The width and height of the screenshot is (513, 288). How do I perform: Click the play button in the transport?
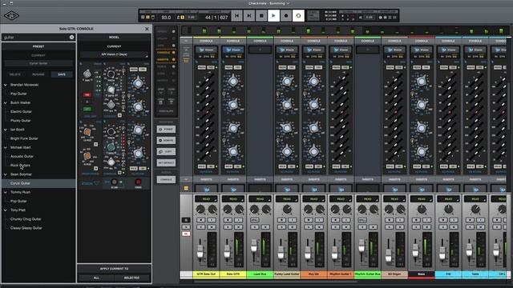point(273,15)
